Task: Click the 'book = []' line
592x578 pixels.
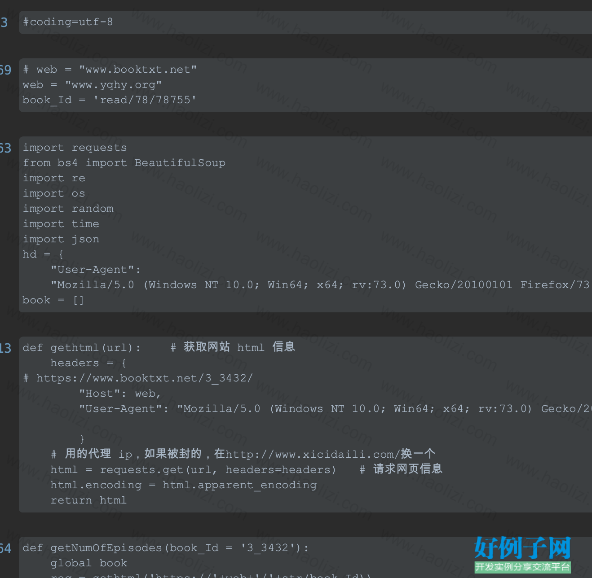Action: tap(53, 300)
